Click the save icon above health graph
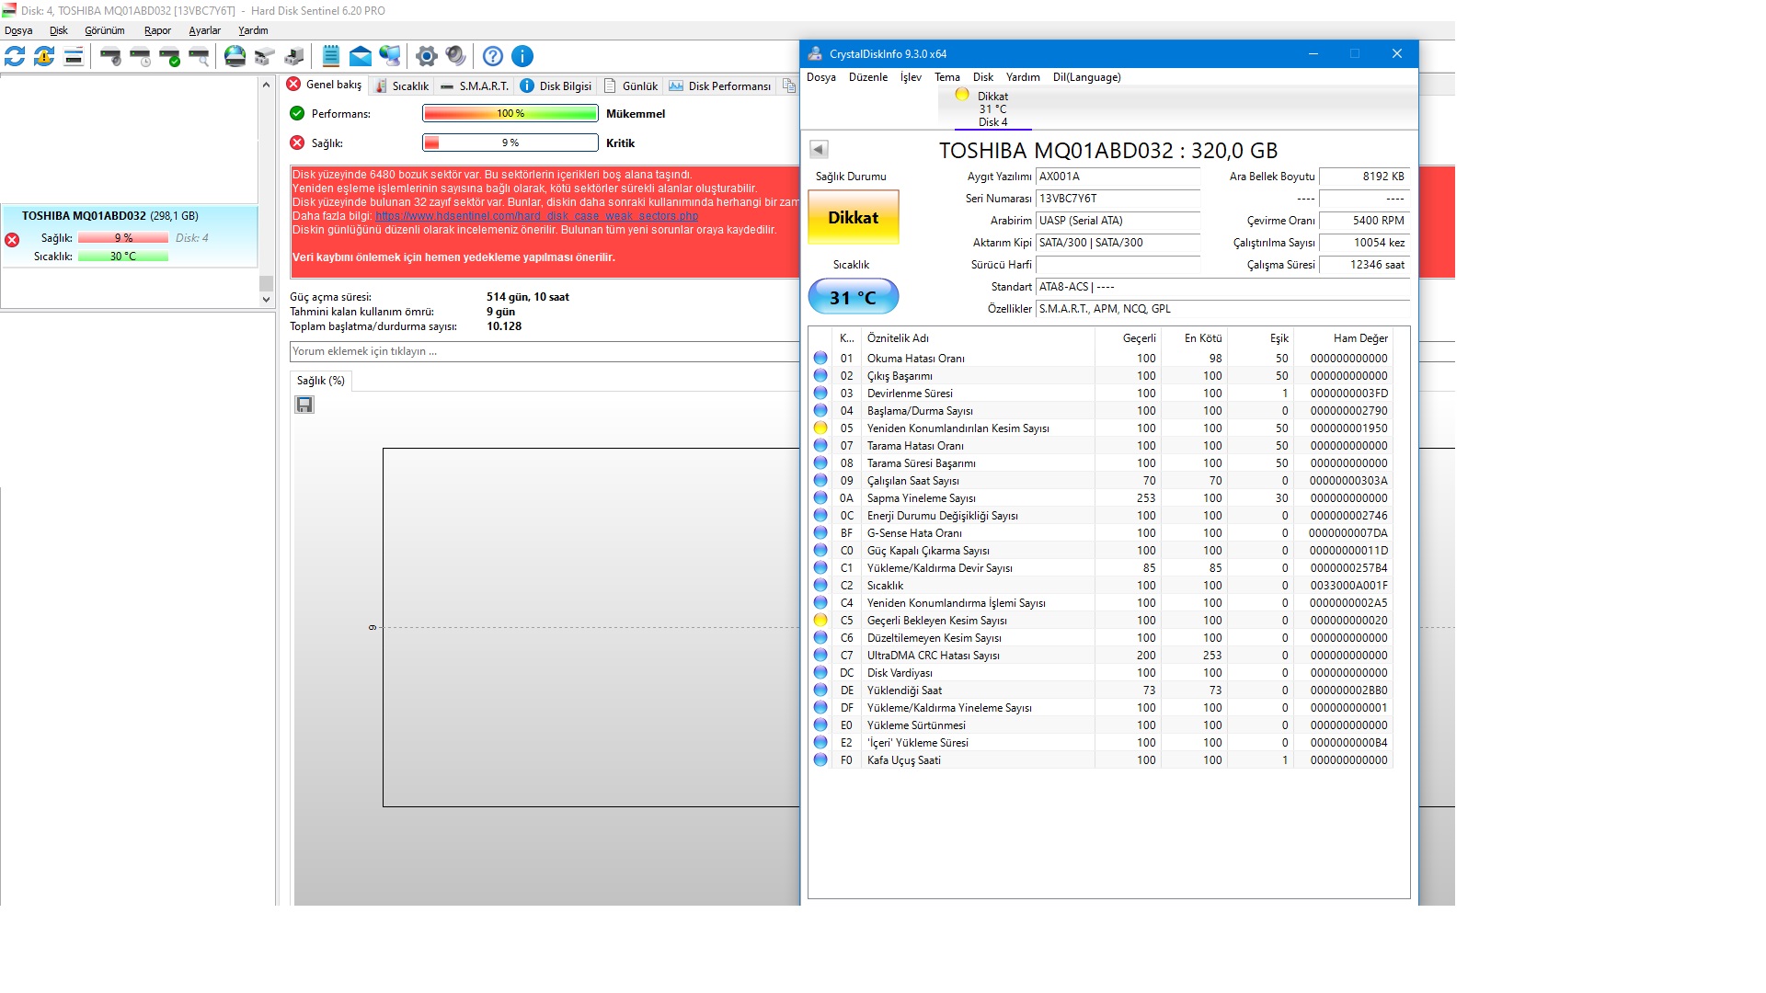Screen dimensions: 1766x993 click(x=304, y=405)
